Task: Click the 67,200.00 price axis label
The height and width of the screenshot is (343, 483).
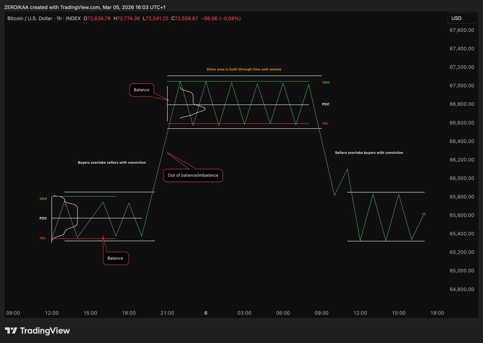Action: [x=462, y=67]
